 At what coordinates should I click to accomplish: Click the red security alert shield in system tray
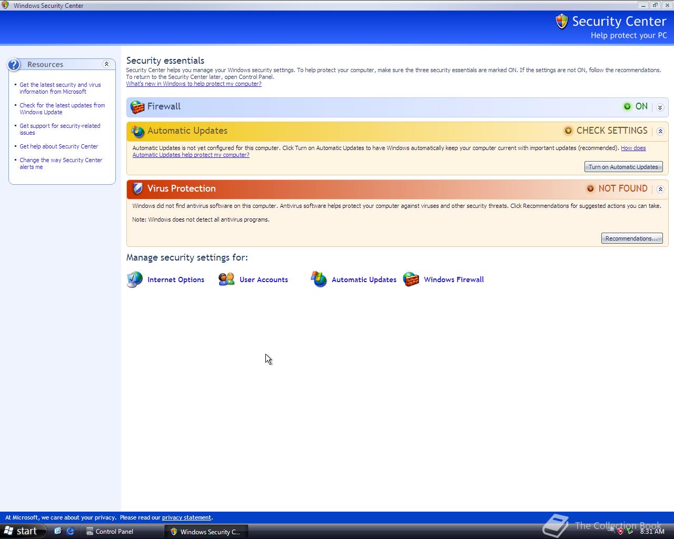tap(620, 531)
